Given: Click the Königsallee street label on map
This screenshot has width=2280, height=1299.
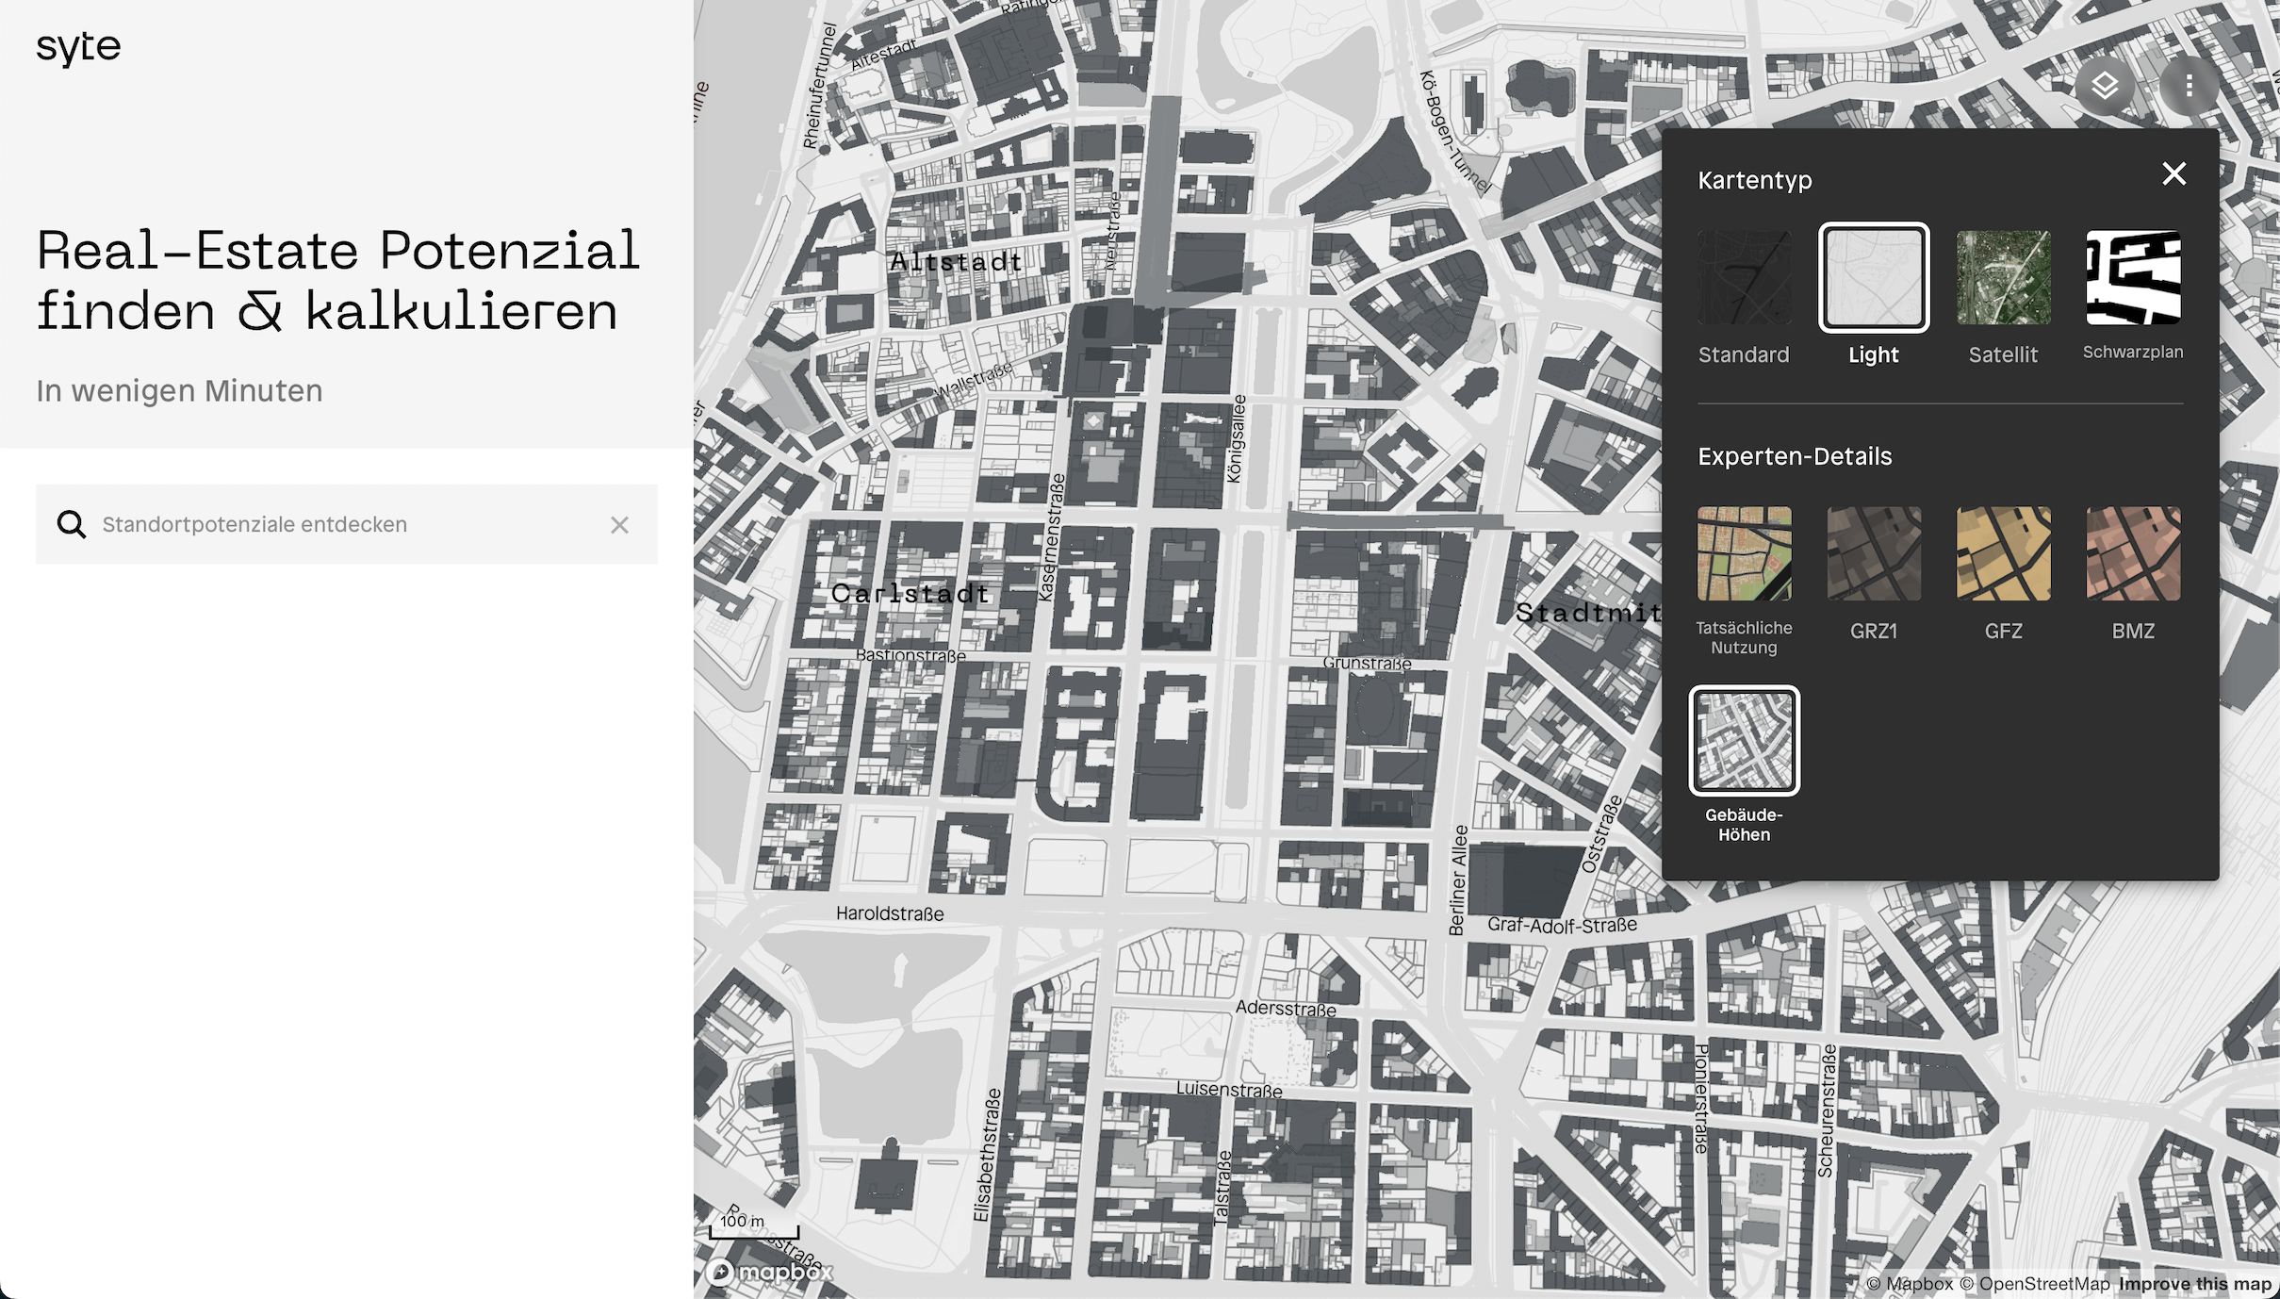Looking at the screenshot, I should point(1236,439).
